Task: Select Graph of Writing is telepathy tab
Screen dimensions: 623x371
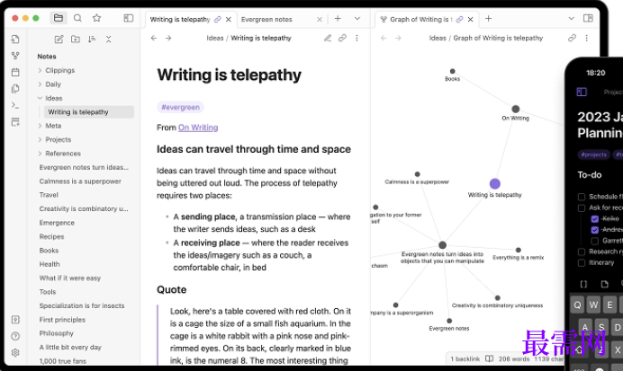Action: [x=420, y=19]
